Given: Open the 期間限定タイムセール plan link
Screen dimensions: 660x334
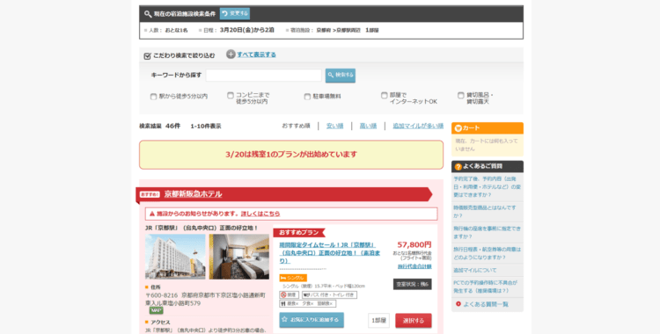Looking at the screenshot, I should pyautogui.click(x=330, y=252).
